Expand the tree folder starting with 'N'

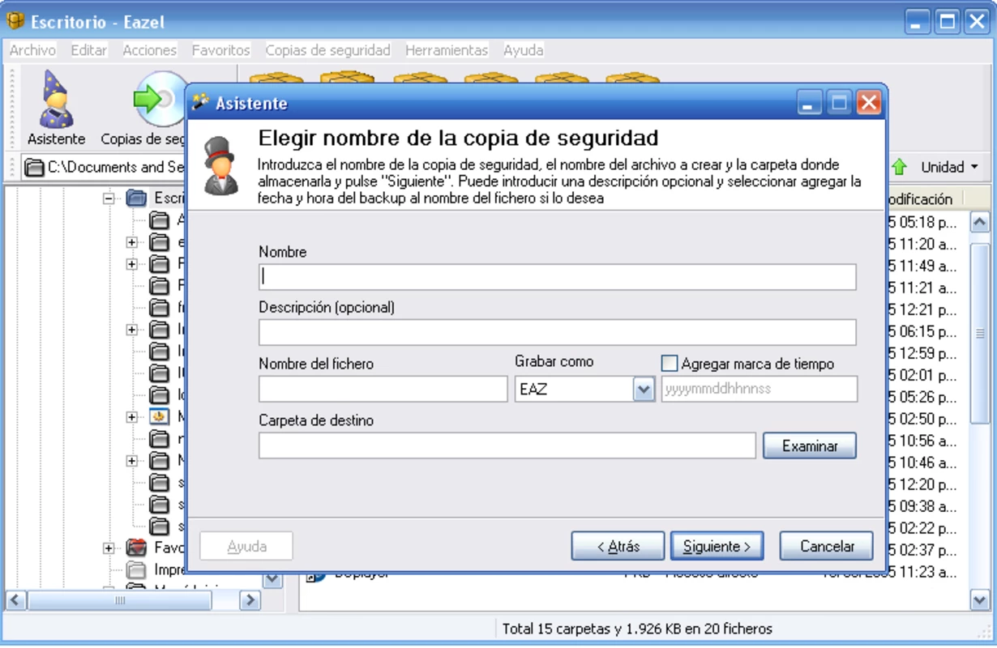tap(131, 461)
